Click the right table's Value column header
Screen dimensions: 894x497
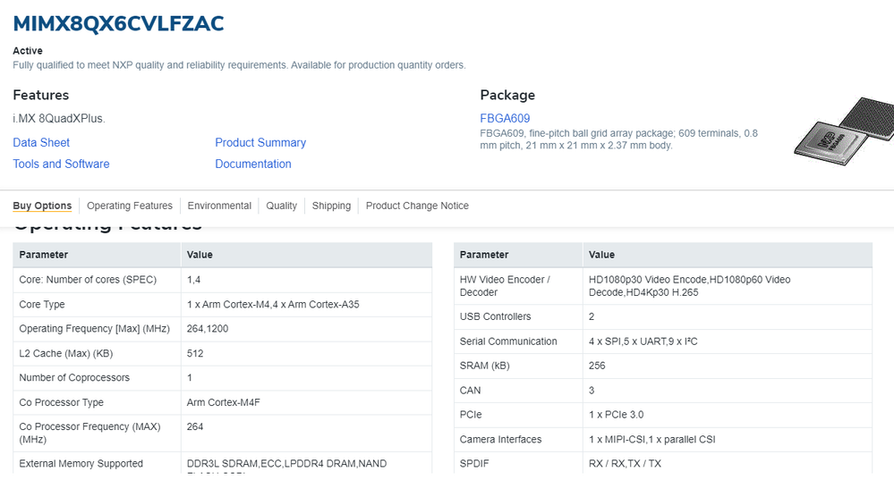[601, 255]
